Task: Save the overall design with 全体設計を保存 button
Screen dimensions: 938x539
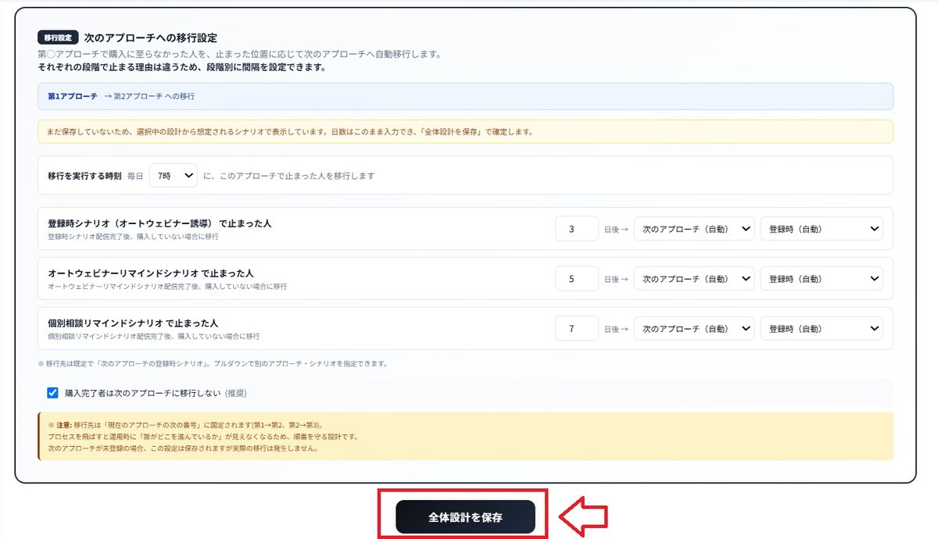Action: pos(465,517)
